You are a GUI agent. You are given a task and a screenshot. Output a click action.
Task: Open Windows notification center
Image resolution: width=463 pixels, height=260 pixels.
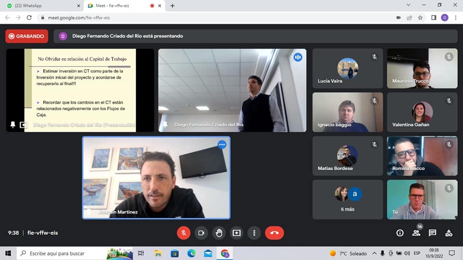452,253
